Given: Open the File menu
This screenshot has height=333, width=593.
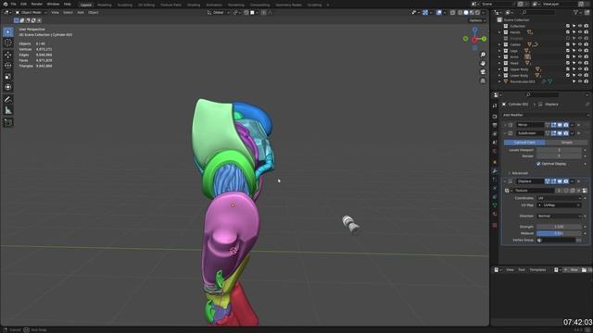Looking at the screenshot, I should pos(13,4).
